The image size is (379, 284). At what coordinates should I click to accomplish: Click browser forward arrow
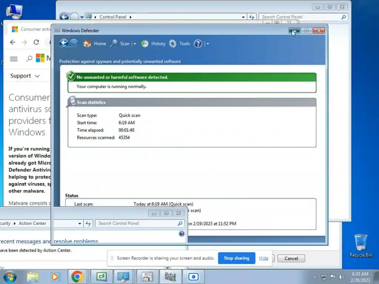tap(24, 42)
